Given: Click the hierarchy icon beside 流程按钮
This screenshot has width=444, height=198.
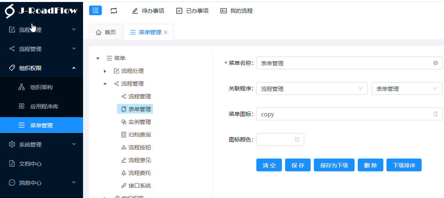Looking at the screenshot, I should [123, 147].
